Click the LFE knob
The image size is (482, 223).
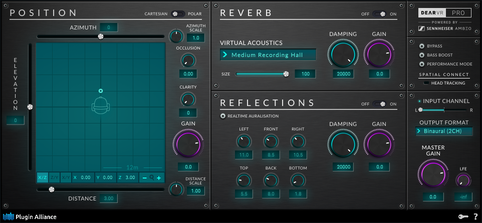463,180
